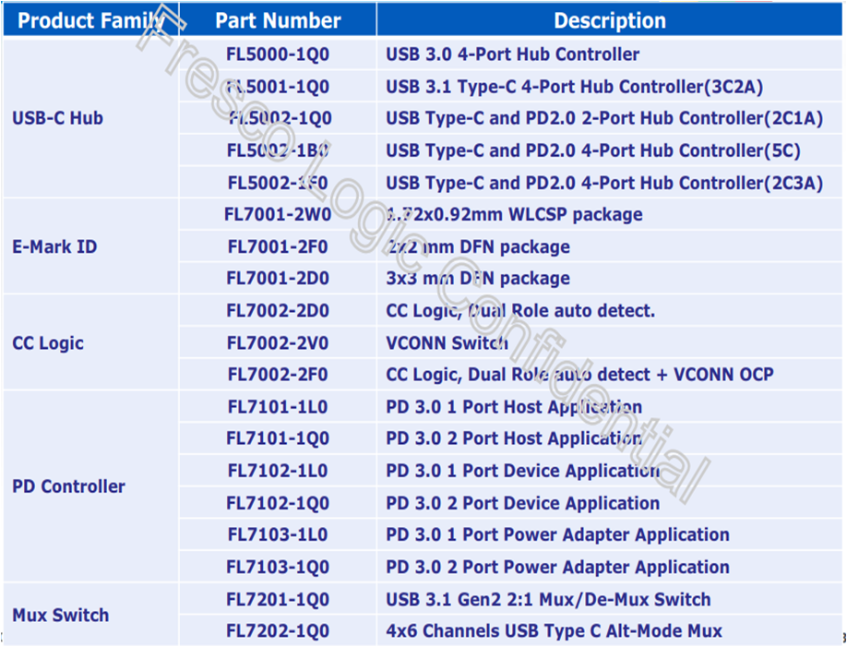The width and height of the screenshot is (847, 647).
Task: Select 'PD 3.0 2 Port Host Application'
Action: tap(514, 438)
